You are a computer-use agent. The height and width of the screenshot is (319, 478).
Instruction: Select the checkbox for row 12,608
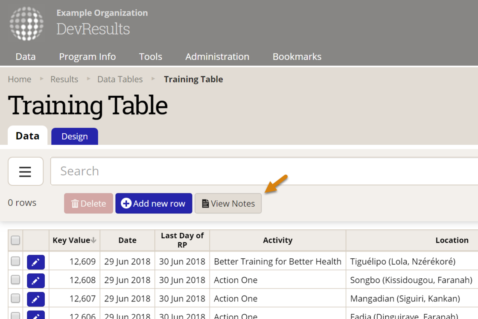tap(15, 280)
